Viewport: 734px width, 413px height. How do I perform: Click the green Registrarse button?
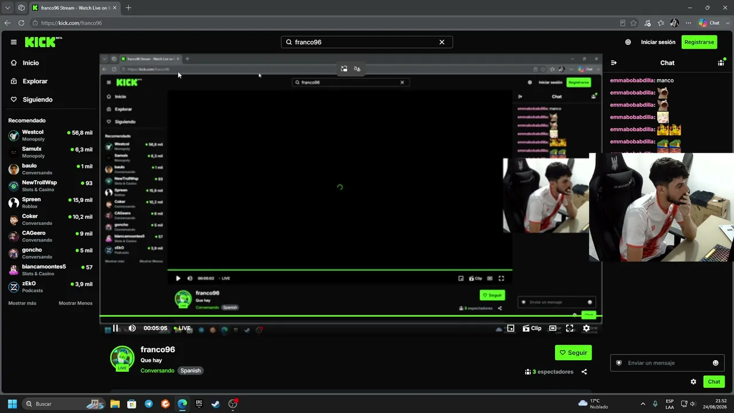699,42
